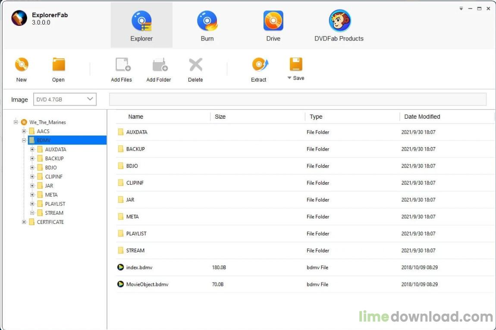The height and width of the screenshot is (330, 496).
Task: Click the Add Files icon
Action: (x=123, y=65)
